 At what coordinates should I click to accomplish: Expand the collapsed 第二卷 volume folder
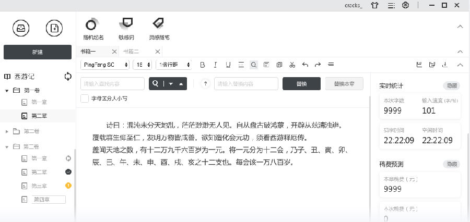click(x=7, y=131)
